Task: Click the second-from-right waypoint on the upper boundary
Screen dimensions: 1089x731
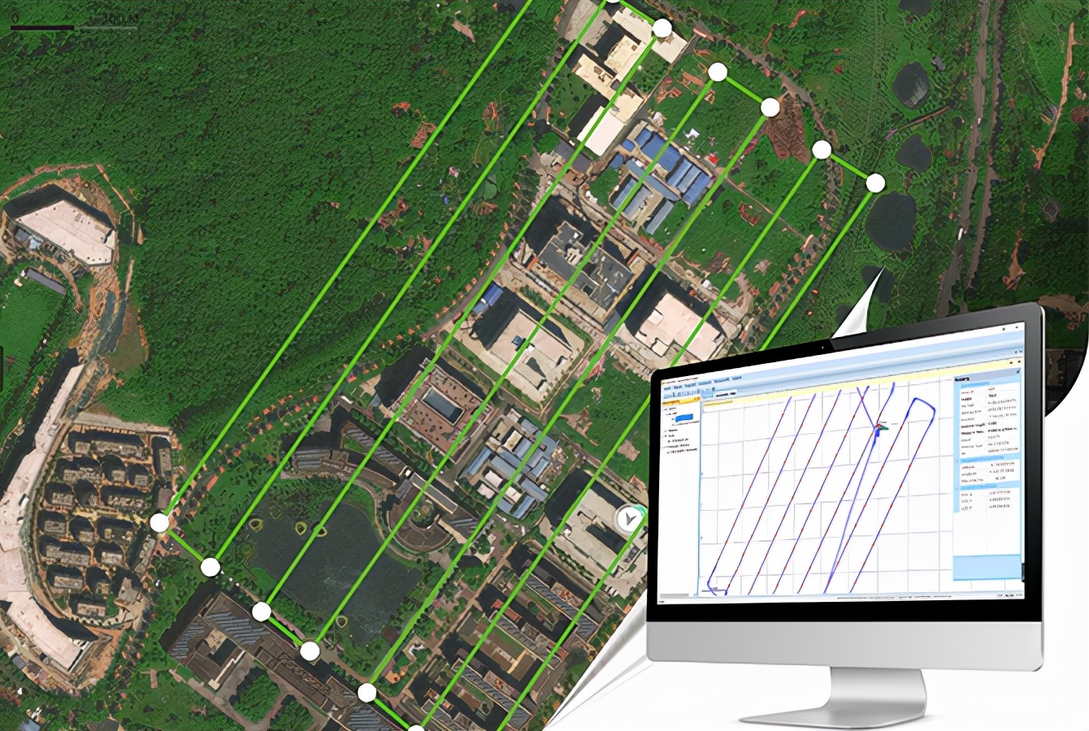Action: tap(822, 150)
